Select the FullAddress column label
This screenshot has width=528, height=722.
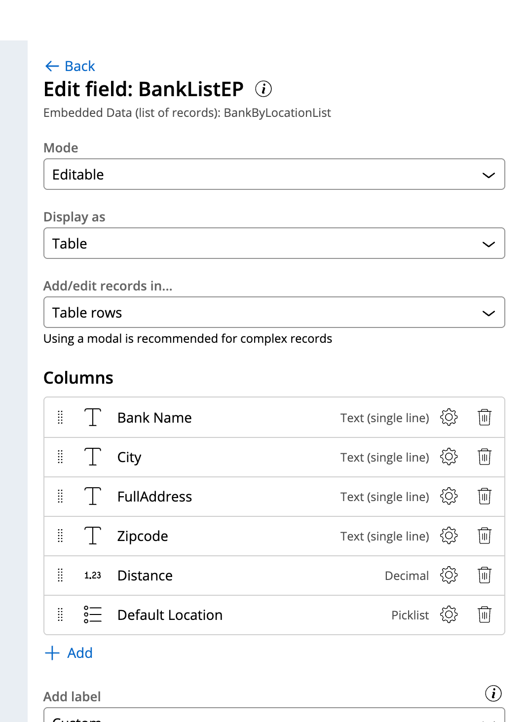pyautogui.click(x=154, y=497)
